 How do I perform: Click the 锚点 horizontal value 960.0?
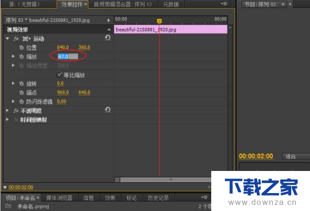point(63,92)
